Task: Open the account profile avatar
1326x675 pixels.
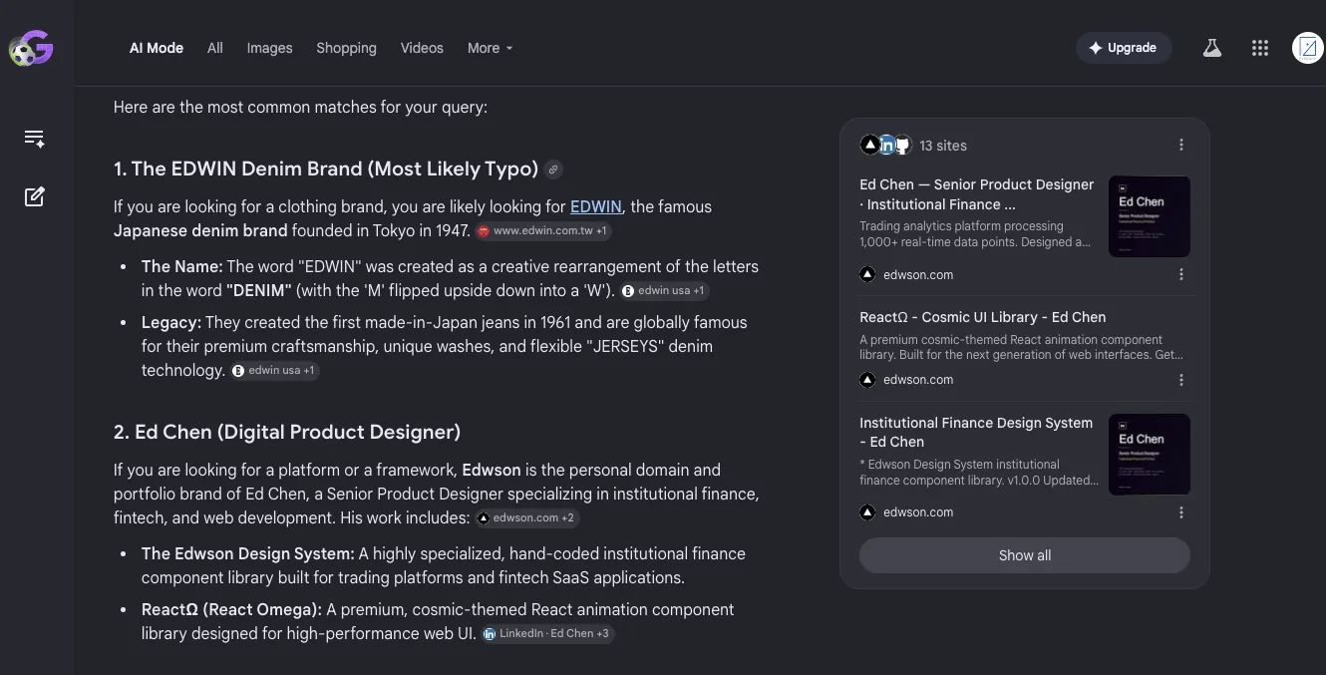Action: [1308, 48]
